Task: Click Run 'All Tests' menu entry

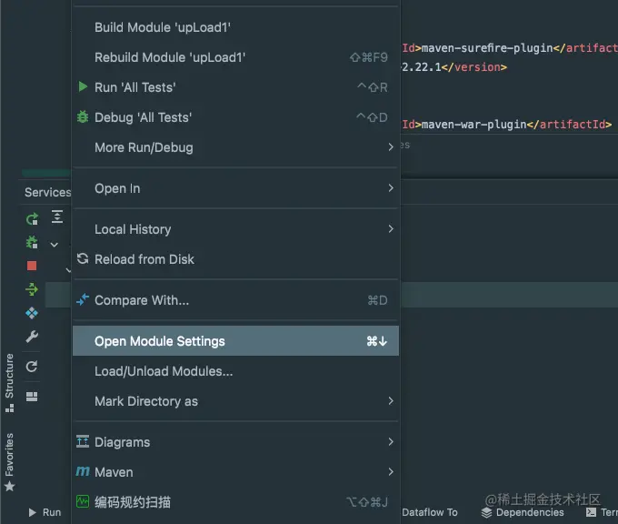Action: 135,87
